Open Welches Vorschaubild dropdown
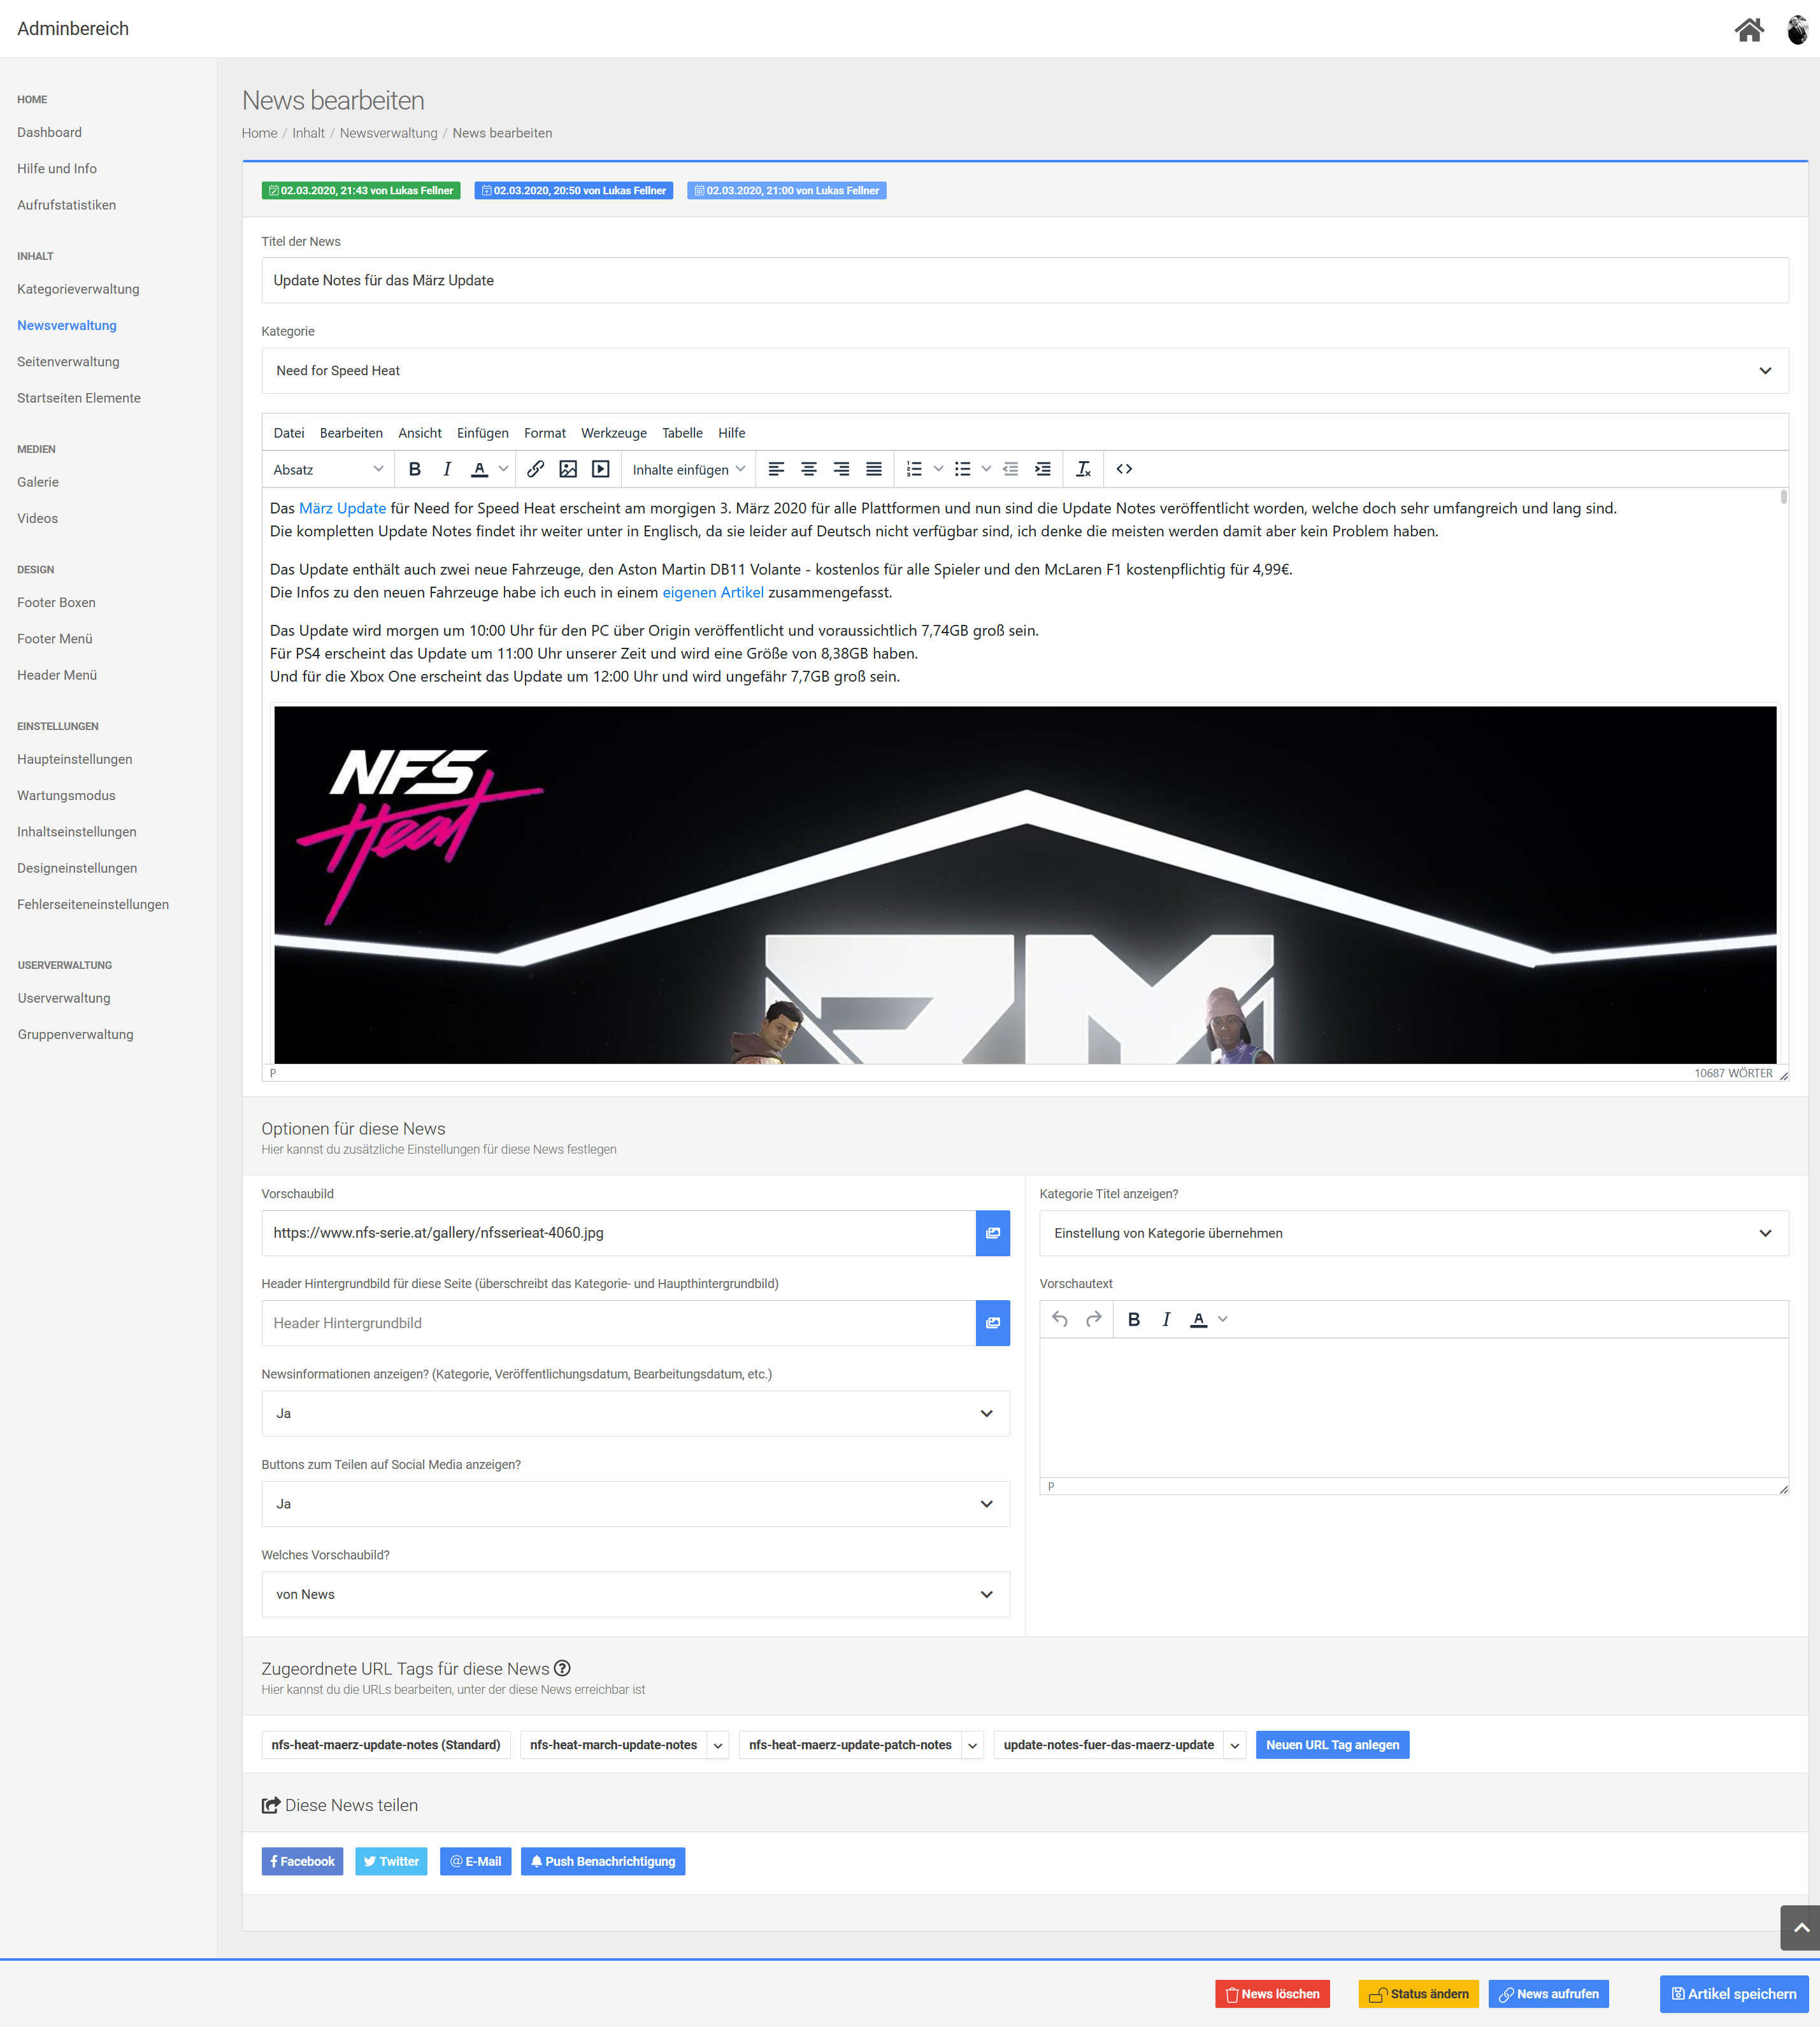1820x2027 pixels. click(x=635, y=1595)
